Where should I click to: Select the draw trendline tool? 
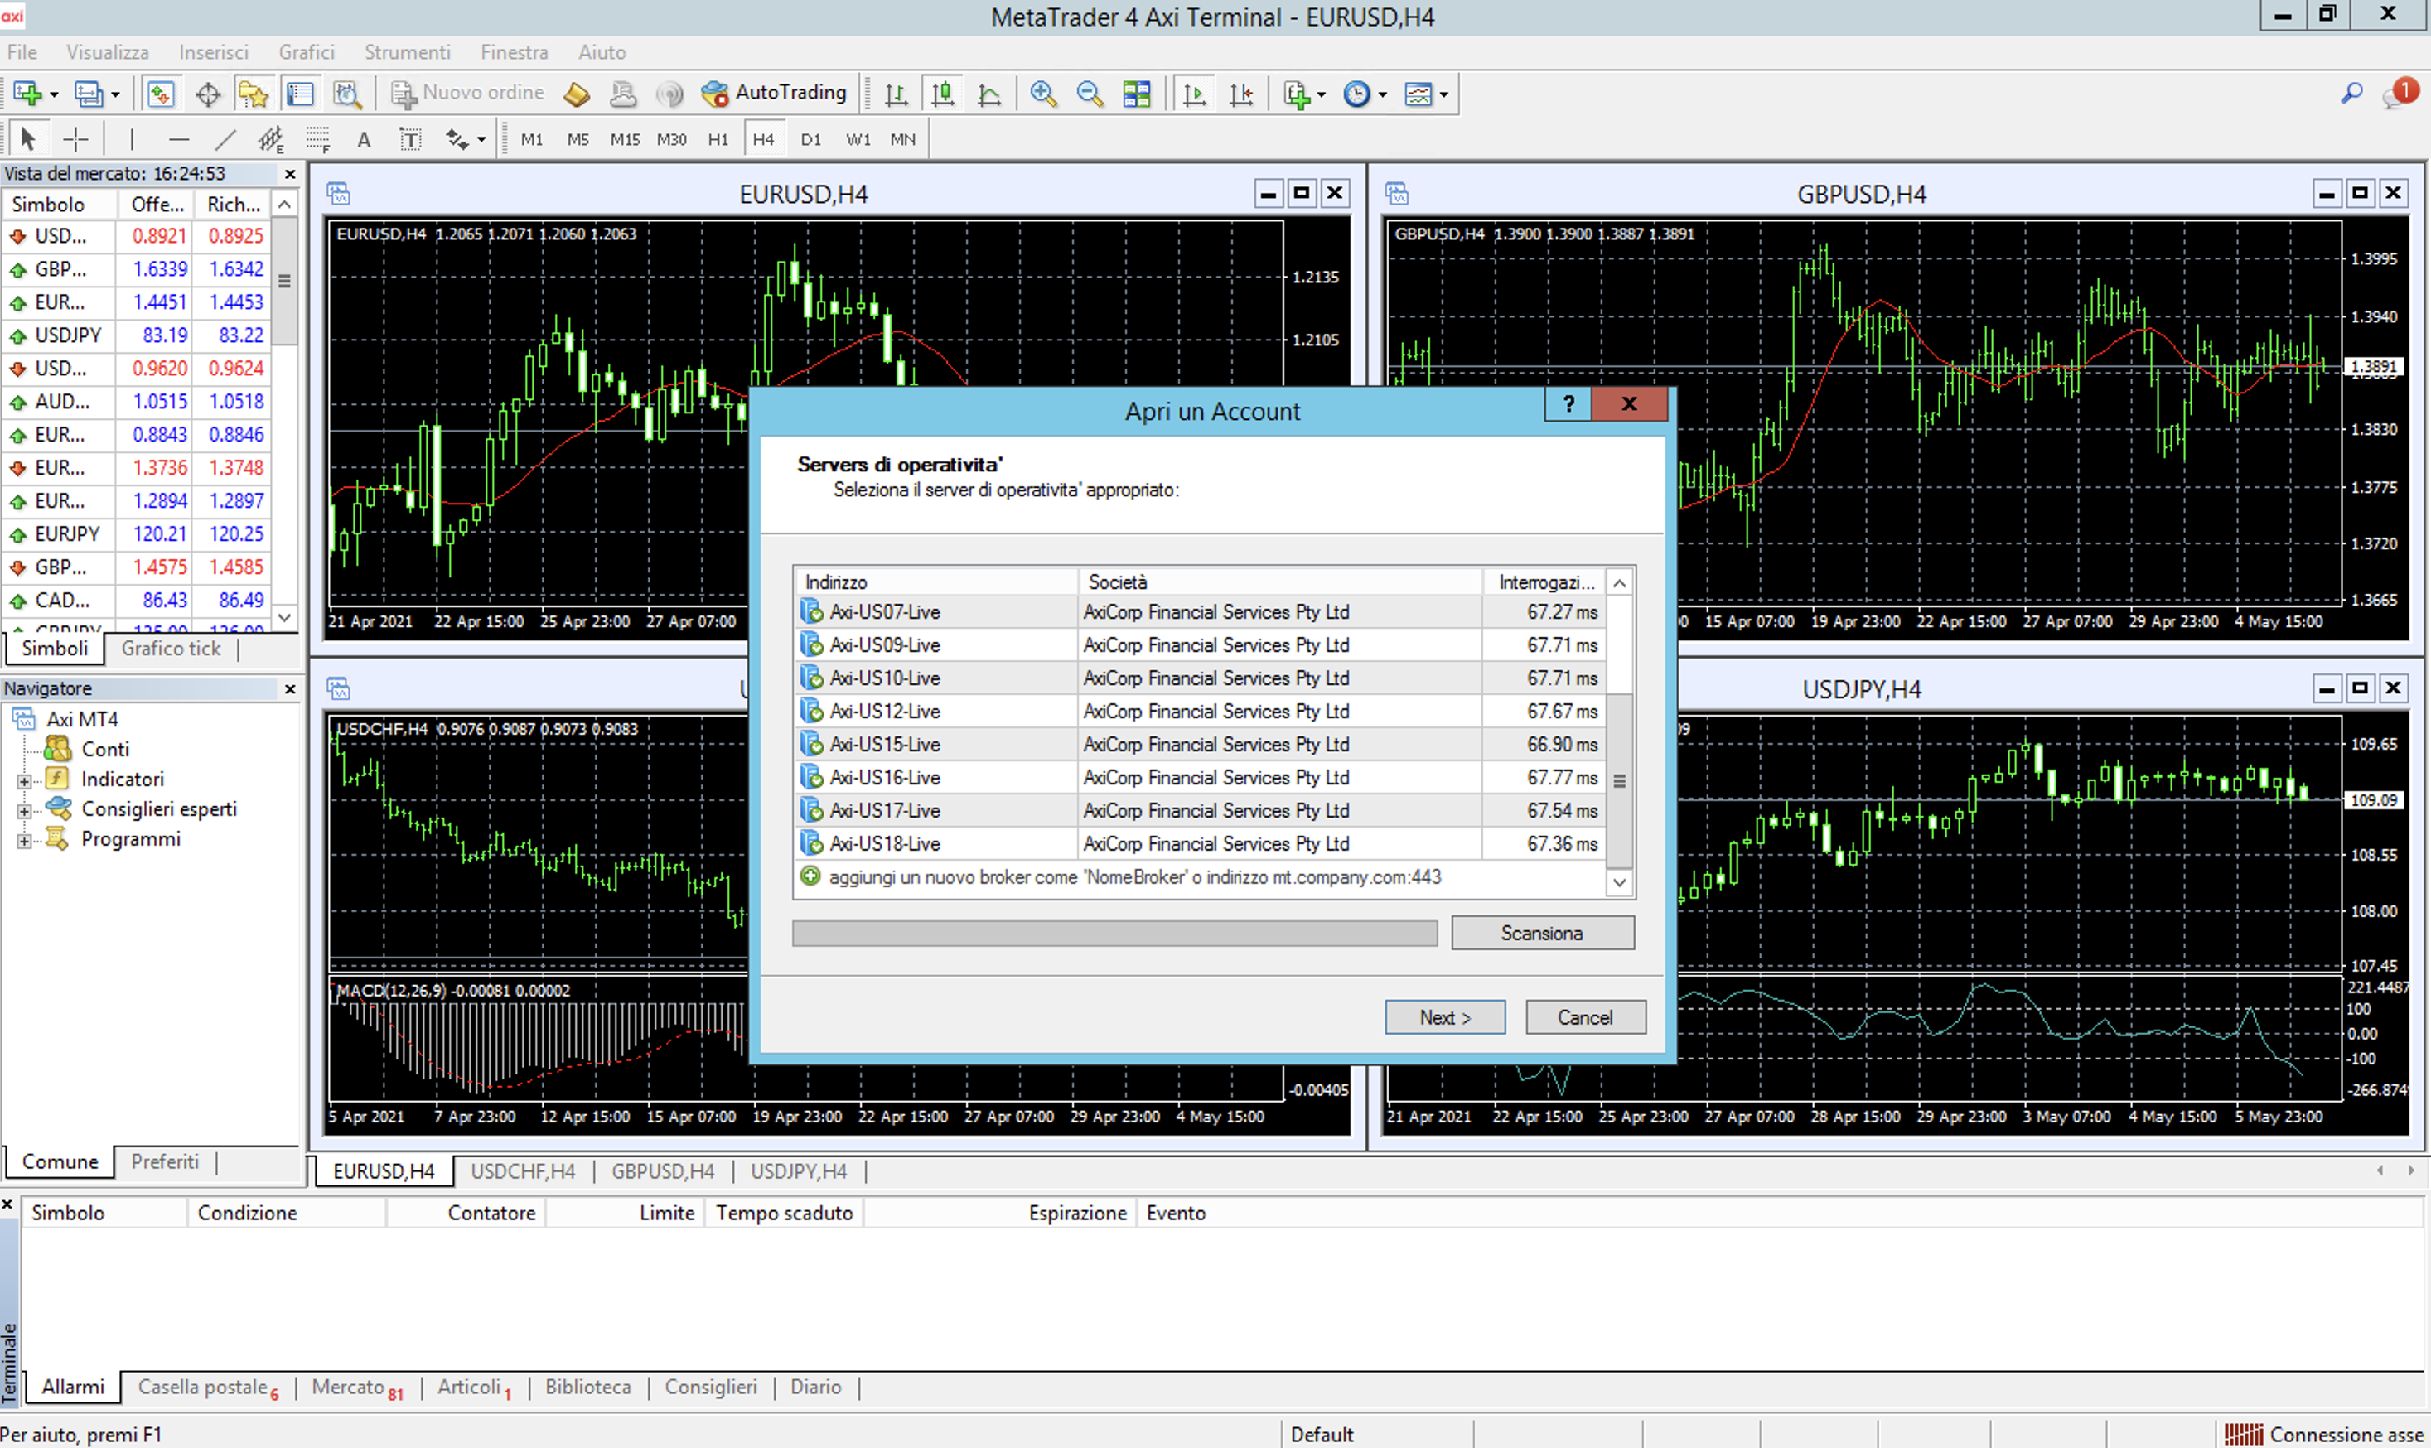pos(225,139)
